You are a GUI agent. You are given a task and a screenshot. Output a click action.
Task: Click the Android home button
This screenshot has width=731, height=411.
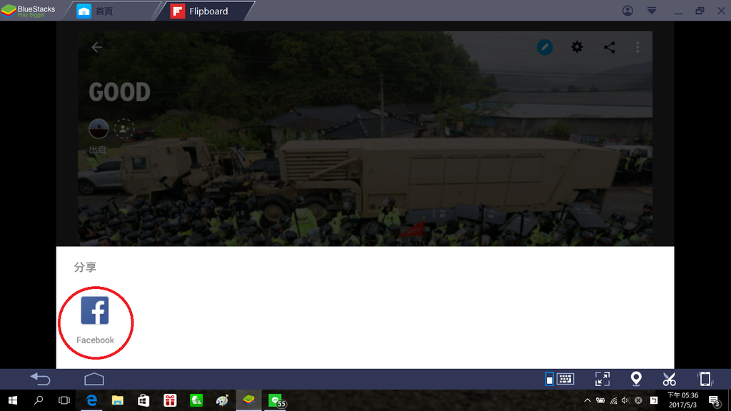coord(94,379)
